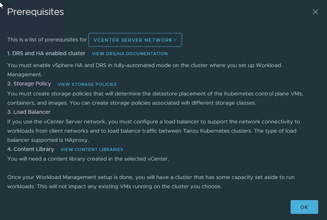Viewport: 327px width, 220px height.
Task: Follow the VIEW STORAGE POLICIES link
Action: pyautogui.click(x=87, y=84)
